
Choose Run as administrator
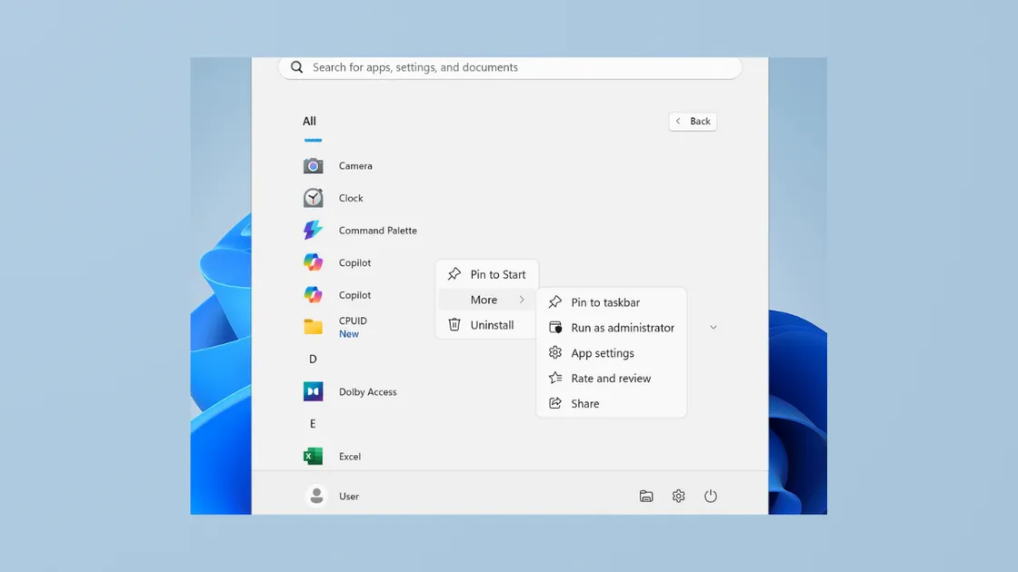pos(622,327)
